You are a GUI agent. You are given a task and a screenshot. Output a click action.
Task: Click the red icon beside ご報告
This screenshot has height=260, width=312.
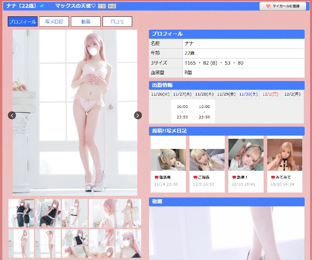point(195,177)
